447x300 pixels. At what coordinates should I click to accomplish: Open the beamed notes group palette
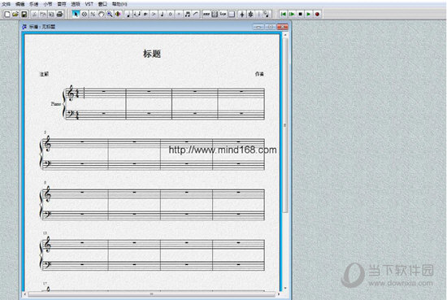(187, 14)
